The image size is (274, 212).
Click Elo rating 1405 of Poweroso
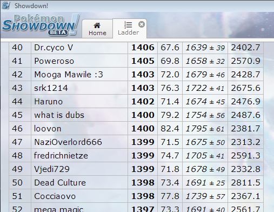(x=143, y=61)
